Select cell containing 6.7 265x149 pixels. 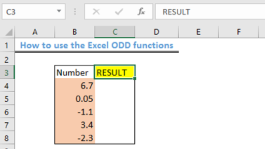tap(75, 85)
